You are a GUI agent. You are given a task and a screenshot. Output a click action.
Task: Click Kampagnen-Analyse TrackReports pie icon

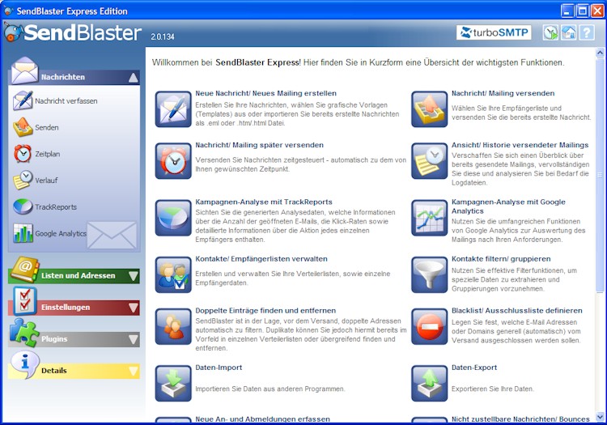[173, 218]
